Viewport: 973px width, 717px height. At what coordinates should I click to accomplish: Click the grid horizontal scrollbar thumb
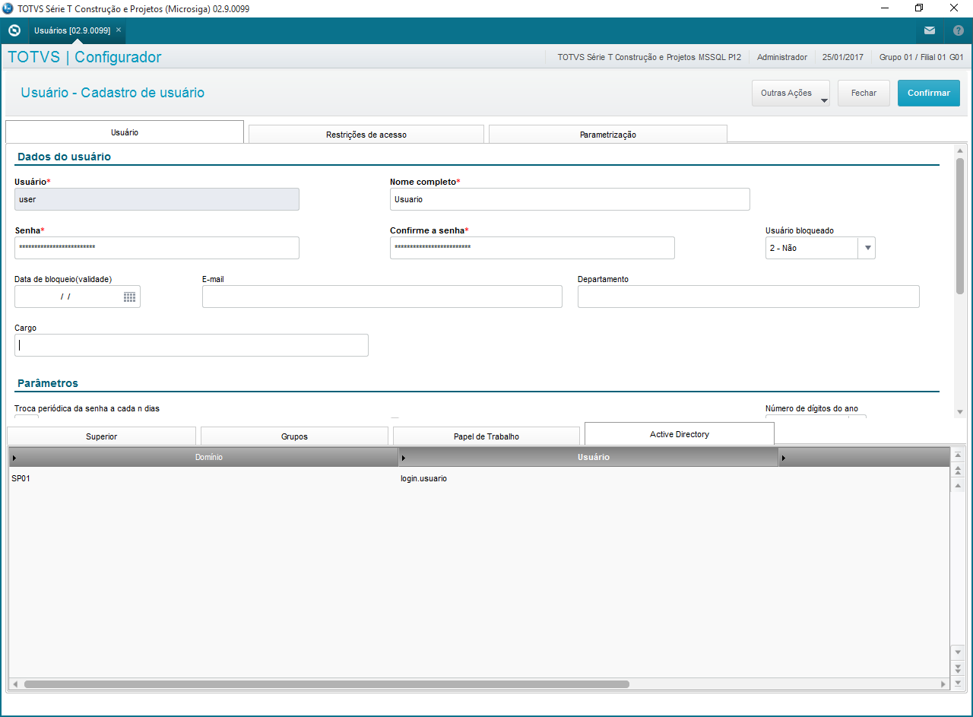pos(326,684)
